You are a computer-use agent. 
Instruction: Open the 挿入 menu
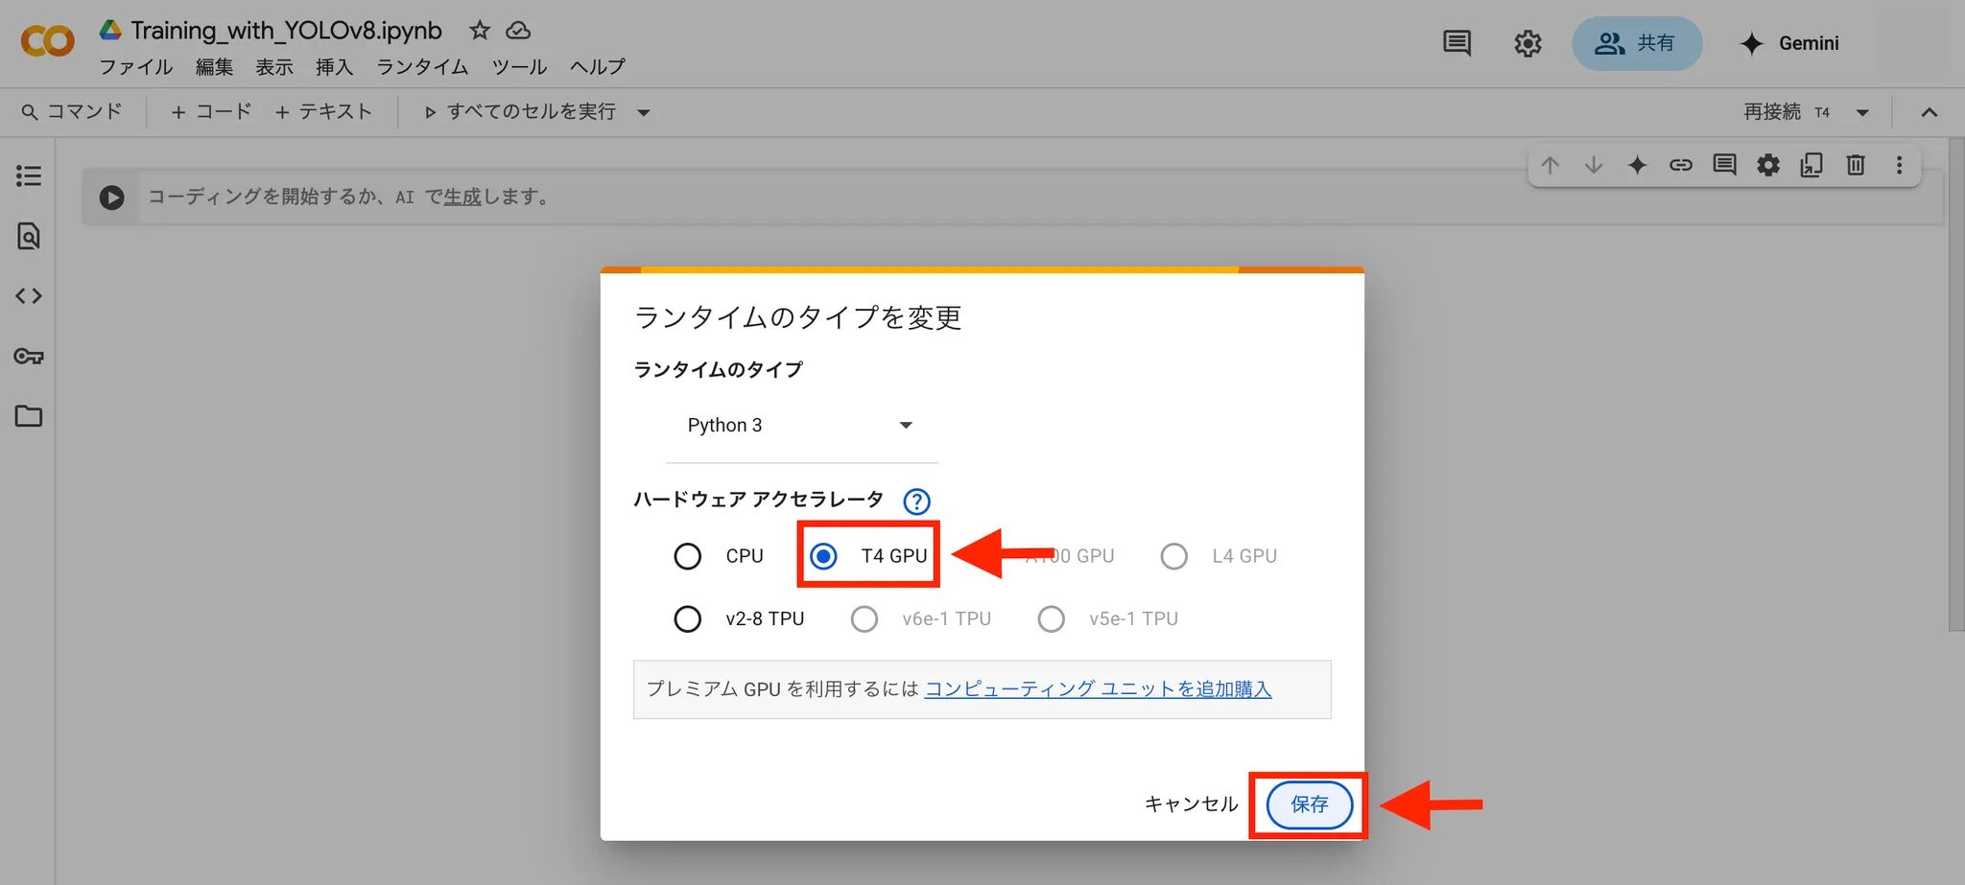[334, 67]
